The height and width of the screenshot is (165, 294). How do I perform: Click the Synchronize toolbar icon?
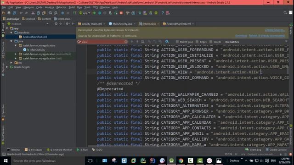coord(14,13)
